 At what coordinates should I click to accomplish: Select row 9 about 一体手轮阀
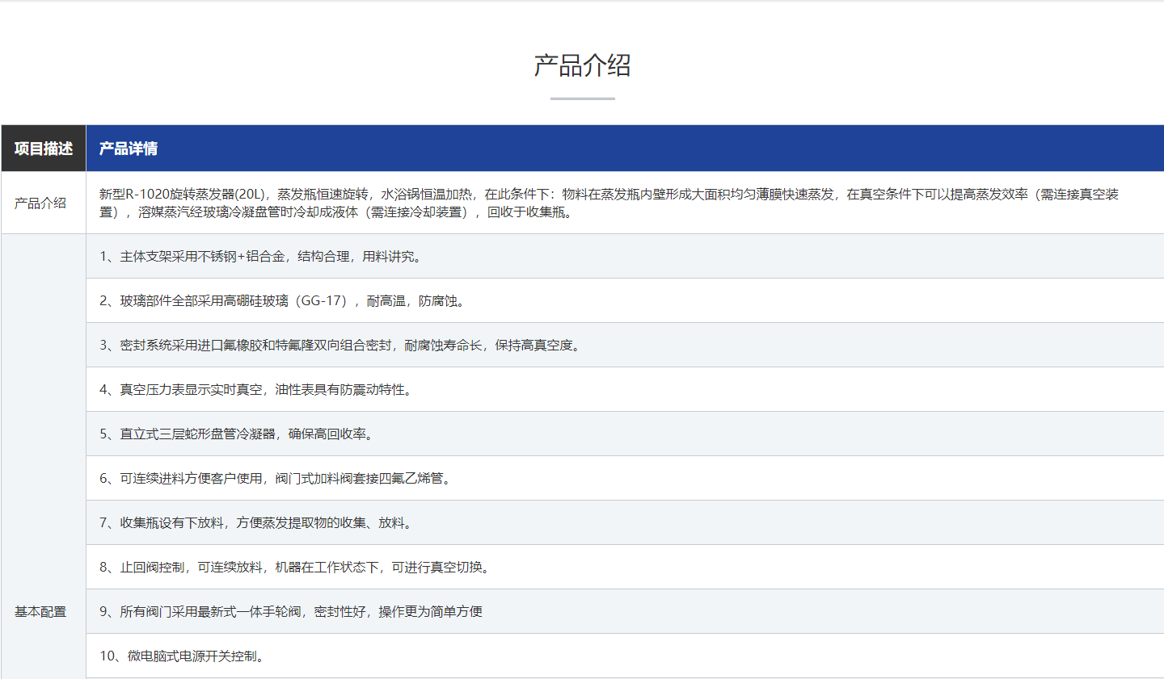[291, 612]
